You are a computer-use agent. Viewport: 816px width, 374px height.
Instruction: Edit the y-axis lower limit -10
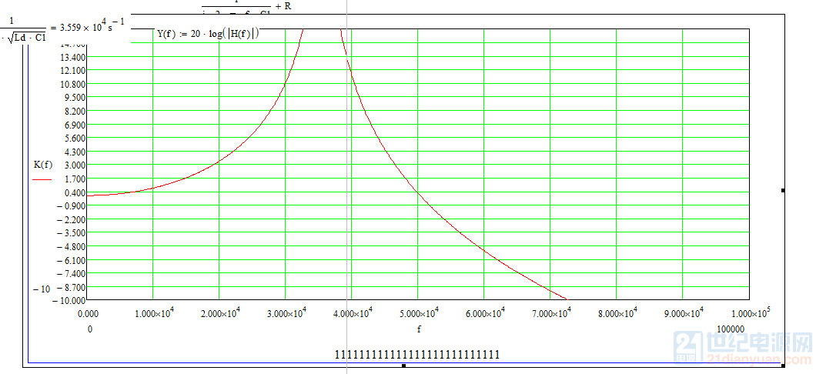[x=41, y=289]
